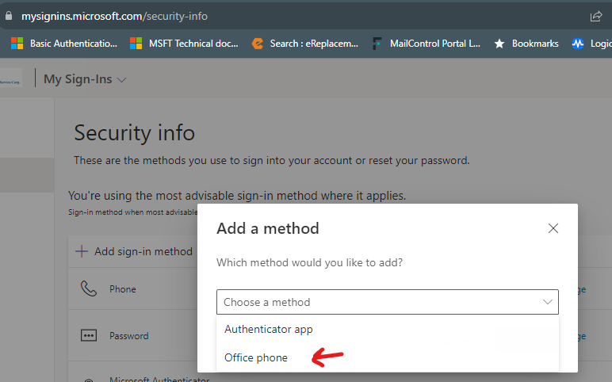The width and height of the screenshot is (612, 382).
Task: Click the company logo in header
Action: [x=10, y=78]
